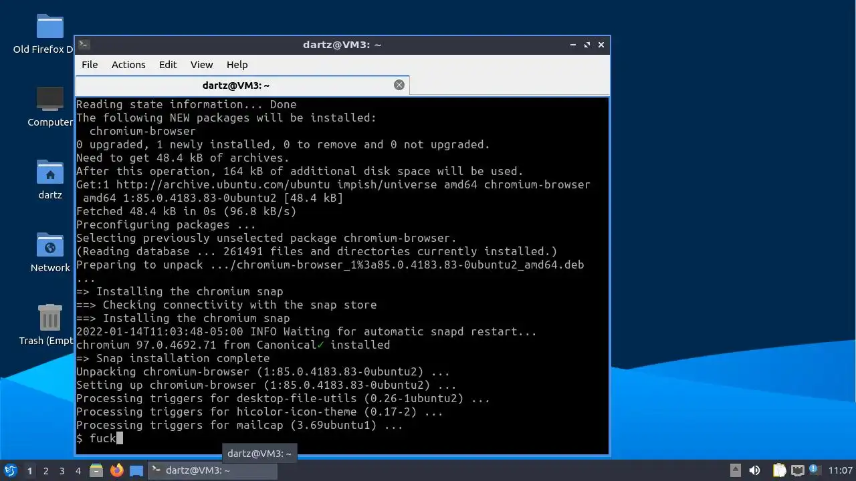Click the terminal window title text
This screenshot has height=481, width=856.
pos(342,45)
